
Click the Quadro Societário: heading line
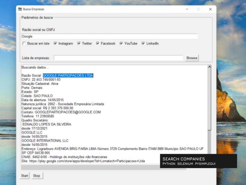35,120
